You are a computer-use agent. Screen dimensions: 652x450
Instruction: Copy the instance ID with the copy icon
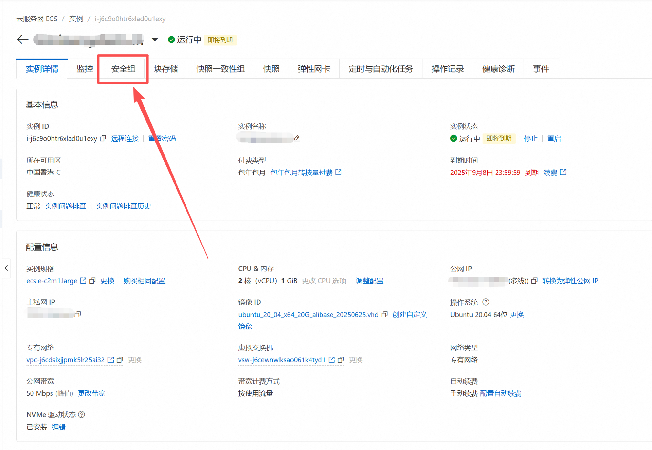(x=103, y=139)
